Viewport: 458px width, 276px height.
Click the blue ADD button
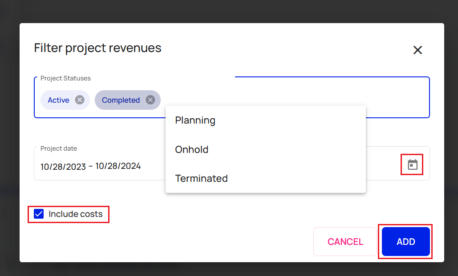point(405,242)
